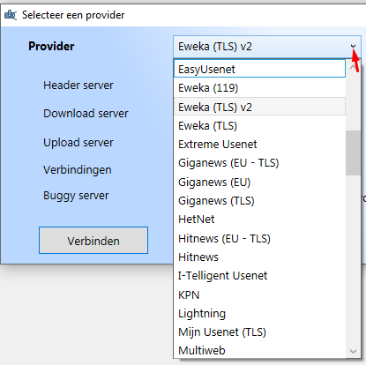Screen dimensions: 366x365
Task: Open the Provider combo box arrow
Action: 353,47
